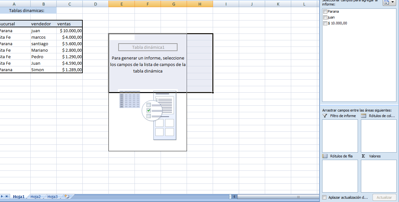Screen dimensions: 399x202
Task: Click the Actualizar button
Action: [384, 197]
